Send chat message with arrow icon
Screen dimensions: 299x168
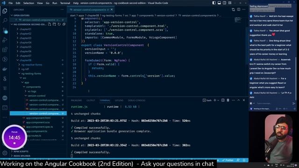click(x=294, y=104)
